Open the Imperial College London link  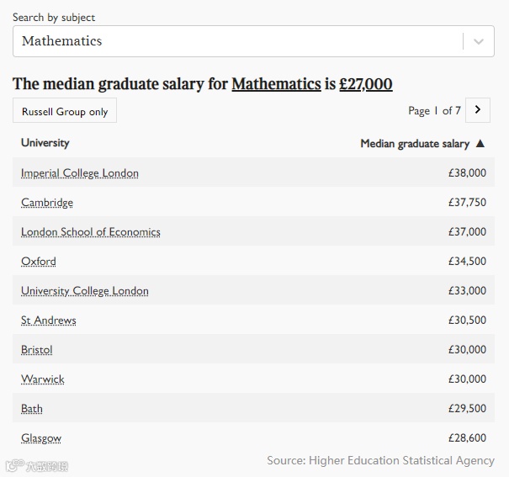[80, 173]
